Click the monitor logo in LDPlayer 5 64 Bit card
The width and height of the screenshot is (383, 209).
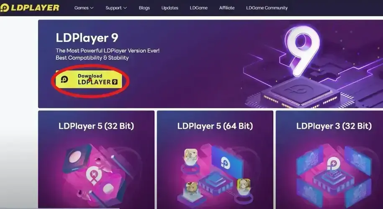coord(225,163)
